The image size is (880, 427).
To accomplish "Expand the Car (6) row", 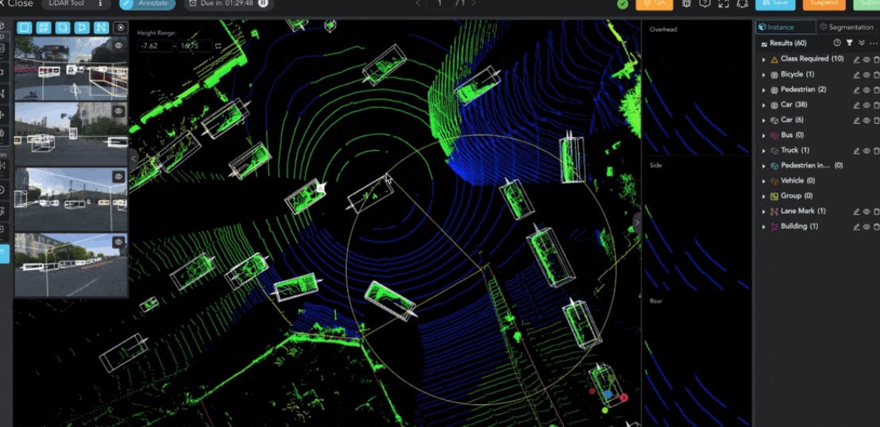I will [763, 120].
